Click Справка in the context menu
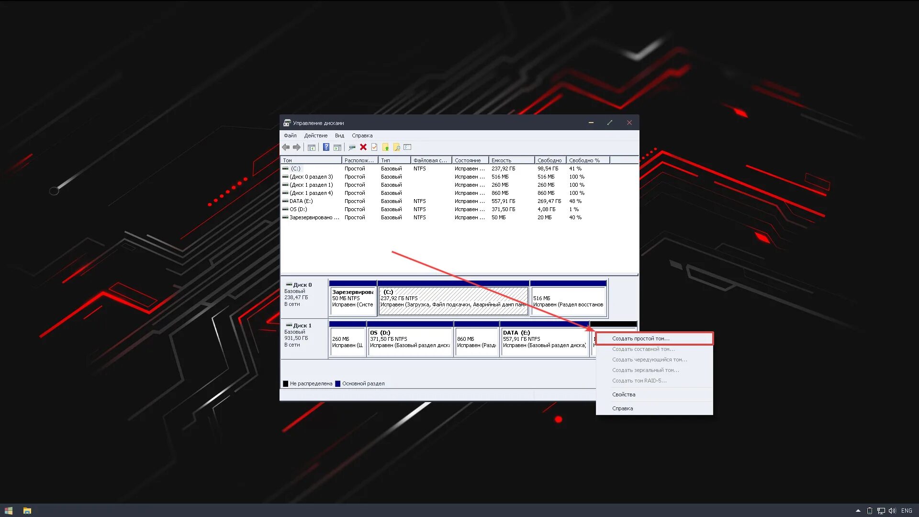The image size is (919, 517). pos(622,408)
